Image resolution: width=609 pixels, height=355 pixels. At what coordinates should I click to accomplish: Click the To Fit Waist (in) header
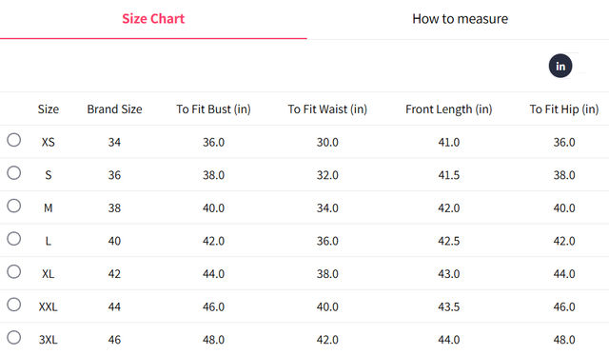[327, 109]
